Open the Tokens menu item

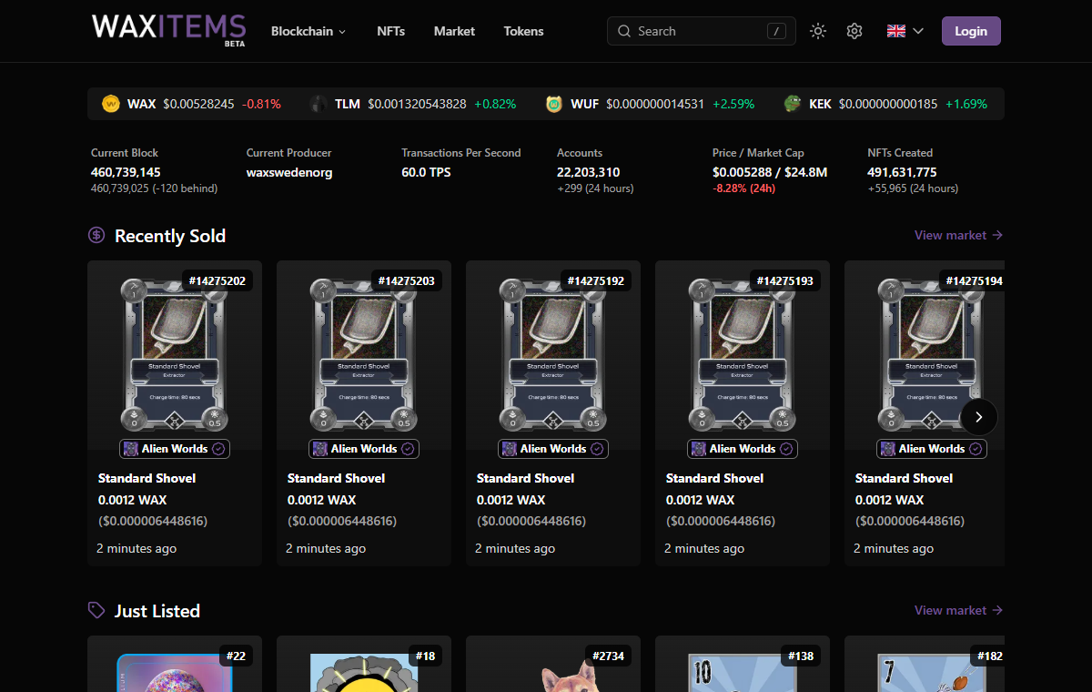[x=523, y=31]
